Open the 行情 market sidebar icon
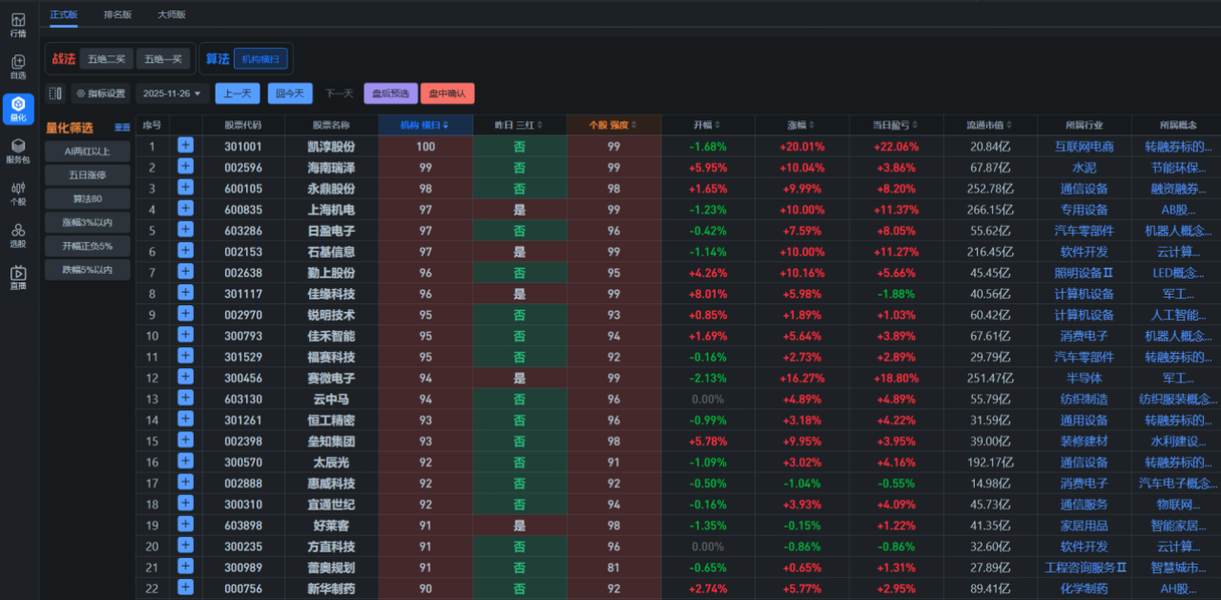This screenshot has width=1221, height=600. [x=18, y=25]
